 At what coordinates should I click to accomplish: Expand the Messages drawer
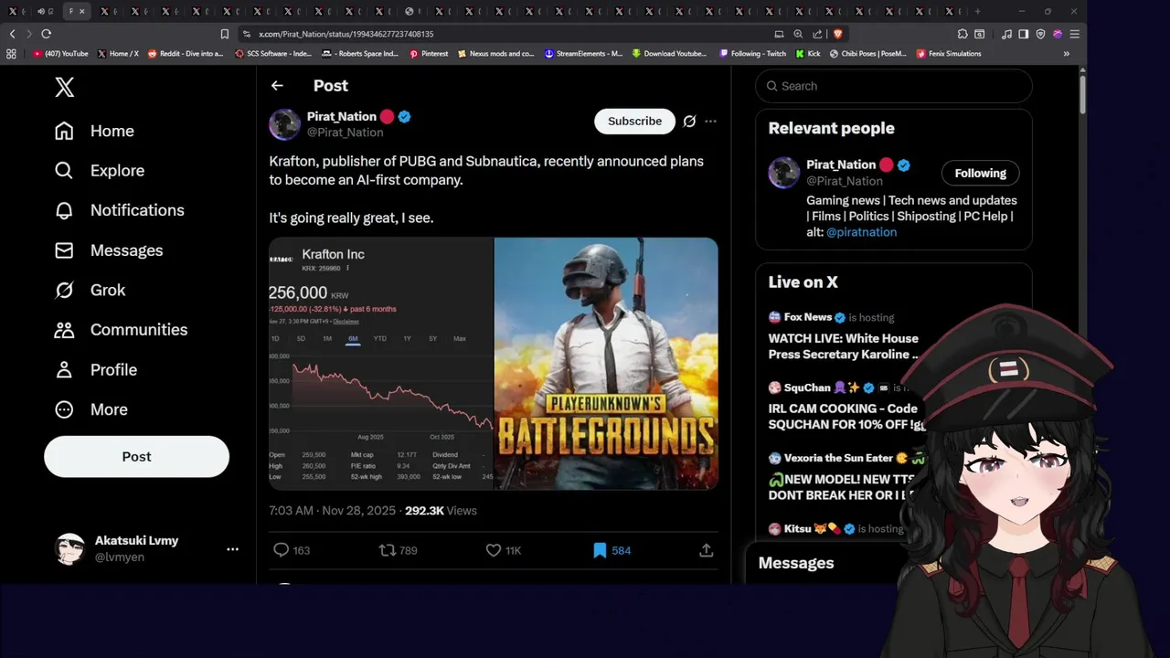pos(796,563)
